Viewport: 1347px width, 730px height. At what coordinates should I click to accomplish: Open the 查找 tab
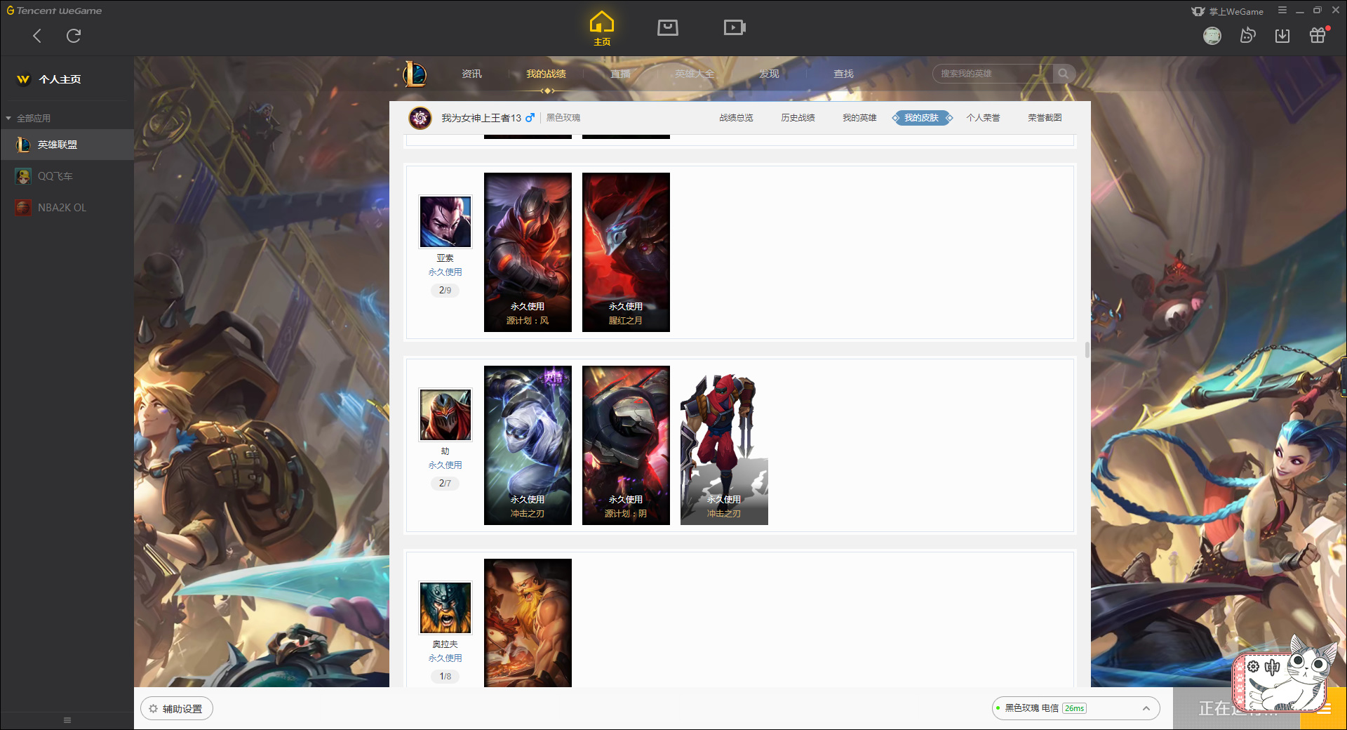pos(843,74)
